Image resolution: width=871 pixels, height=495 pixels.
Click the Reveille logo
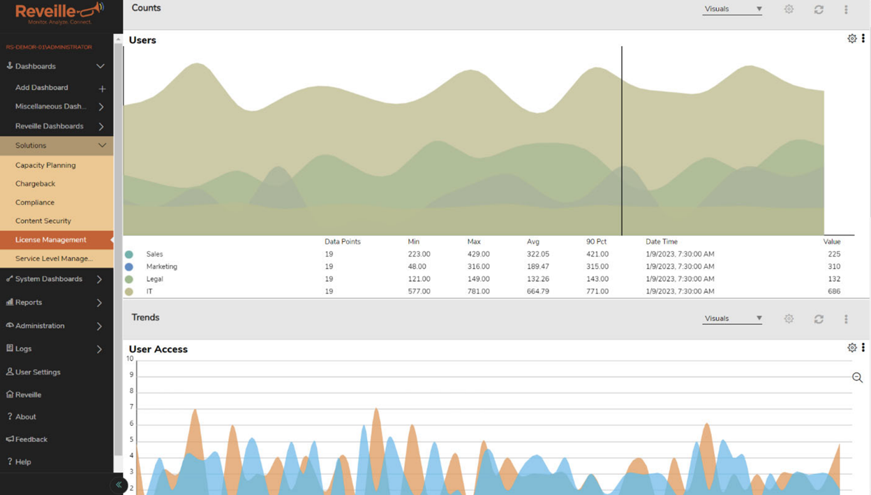[59, 13]
